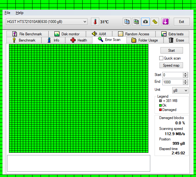This screenshot has height=177, width=196.
Task: Increase the Start value with up arrow
Action: [185, 74]
